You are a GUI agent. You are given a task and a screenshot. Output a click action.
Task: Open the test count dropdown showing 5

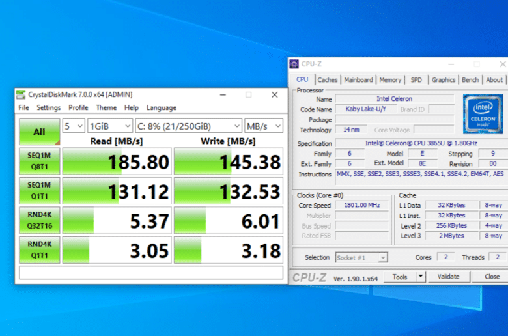(74, 126)
